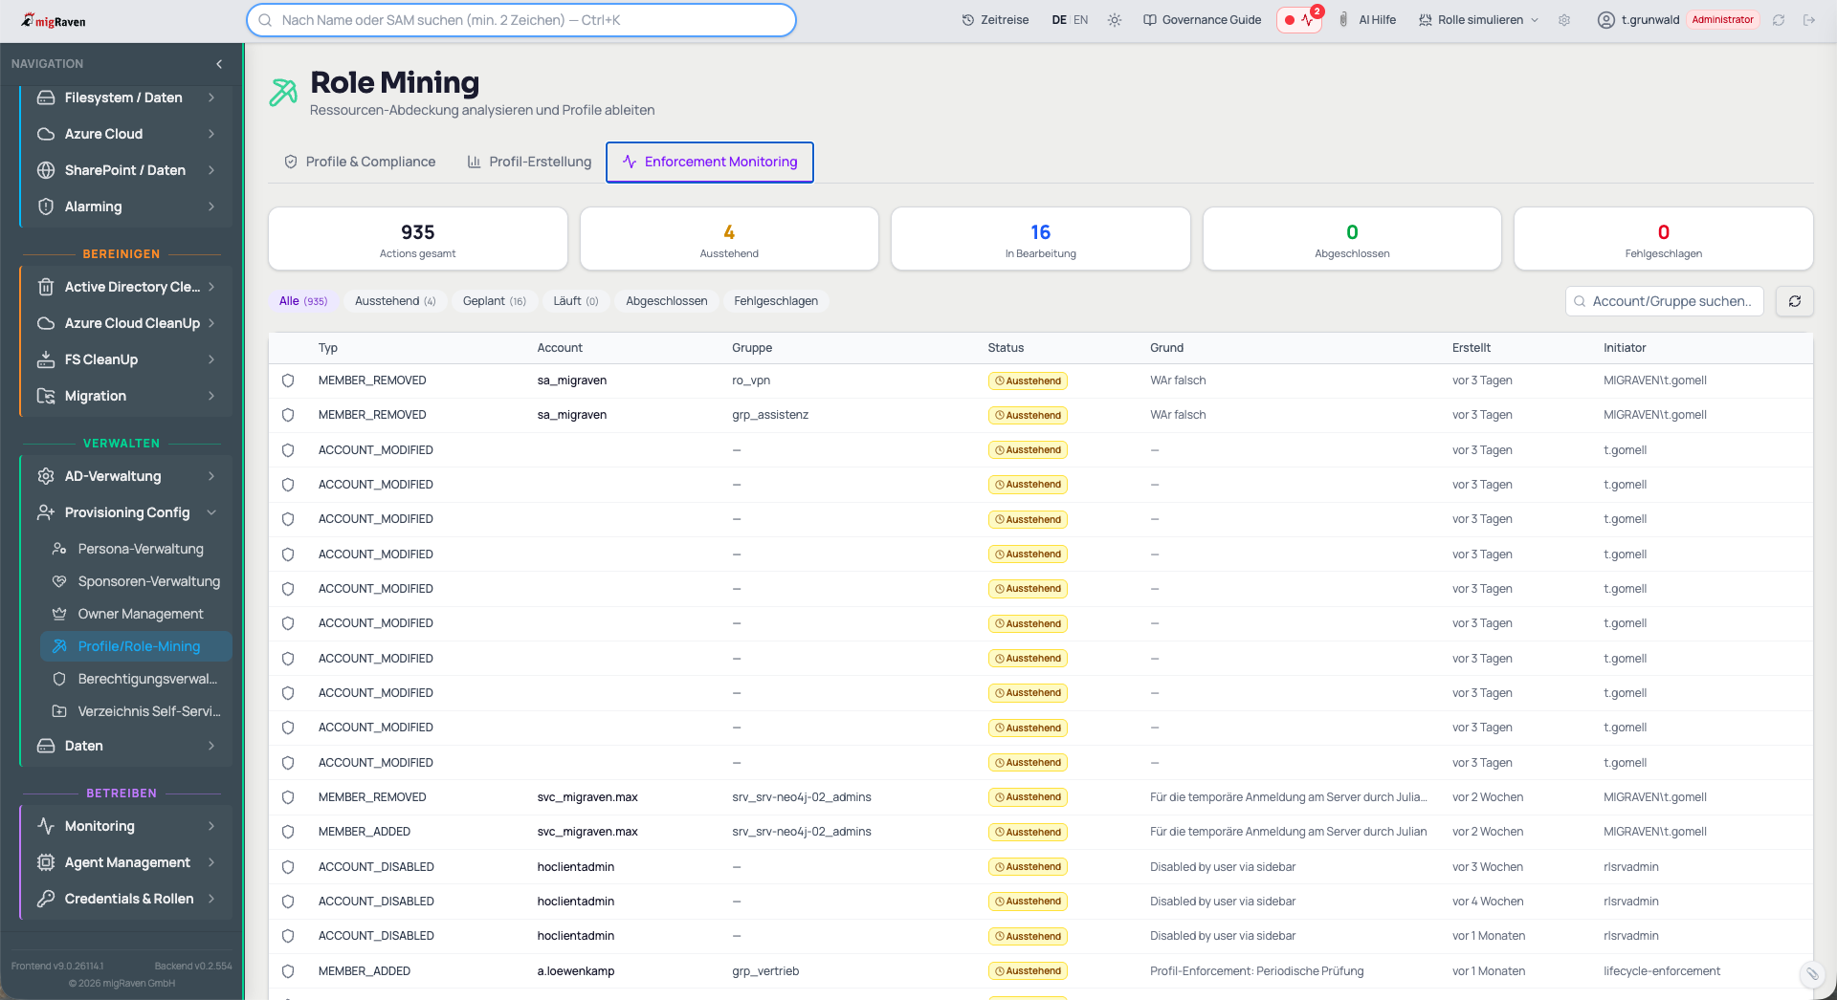The image size is (1837, 1000).
Task: Click the logout icon at top right
Action: coord(1809,20)
